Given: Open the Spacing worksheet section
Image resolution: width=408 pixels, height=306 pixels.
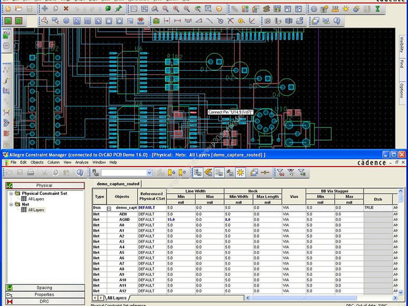Looking at the screenshot, I should click(45, 288).
